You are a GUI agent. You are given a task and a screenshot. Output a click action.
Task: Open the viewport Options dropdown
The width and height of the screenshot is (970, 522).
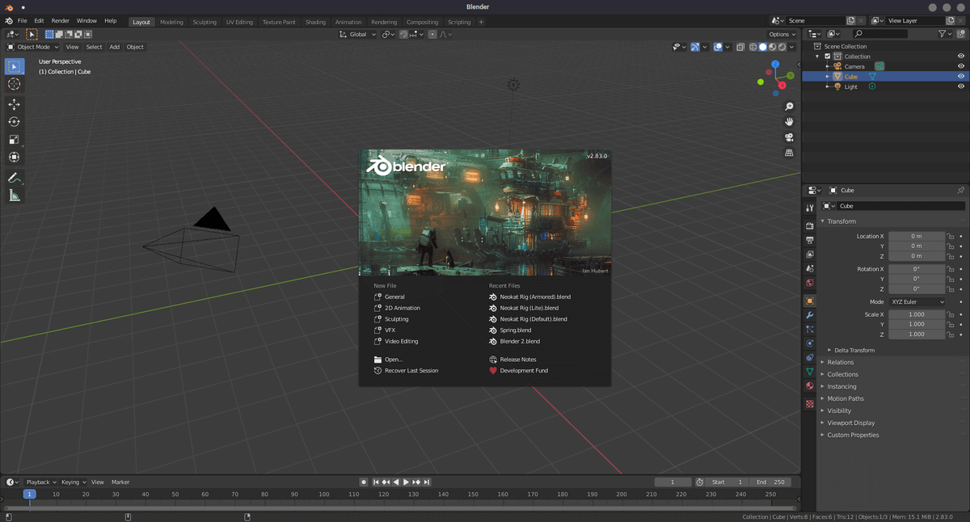click(782, 35)
